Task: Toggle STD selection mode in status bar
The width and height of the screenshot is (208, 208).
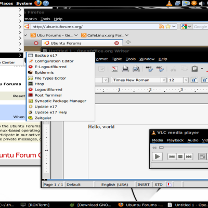Action: click(159, 185)
